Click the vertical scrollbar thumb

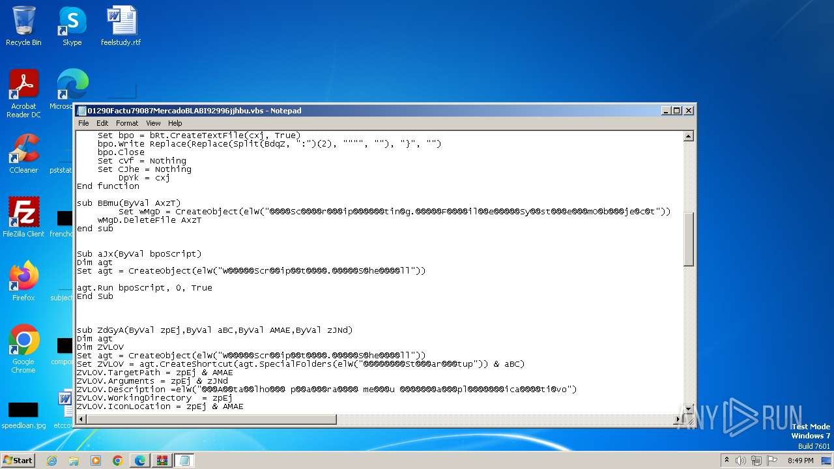pyautogui.click(x=689, y=238)
